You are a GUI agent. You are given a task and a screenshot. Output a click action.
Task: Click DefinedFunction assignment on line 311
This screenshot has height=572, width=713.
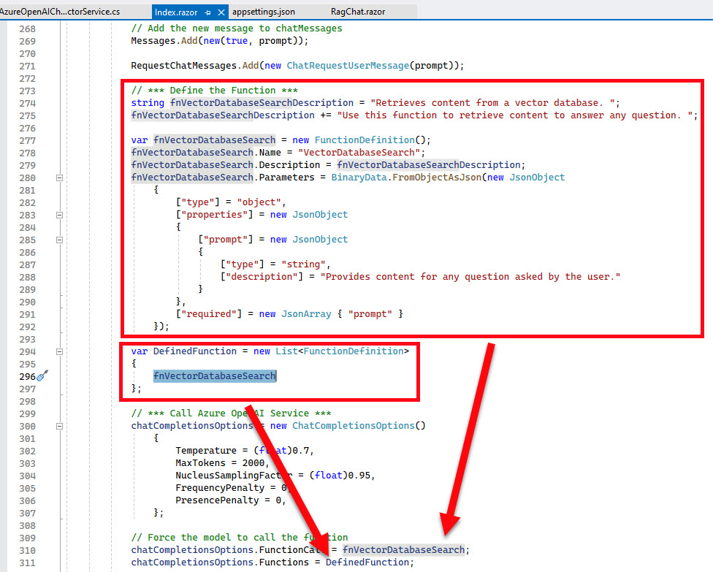tap(367, 563)
